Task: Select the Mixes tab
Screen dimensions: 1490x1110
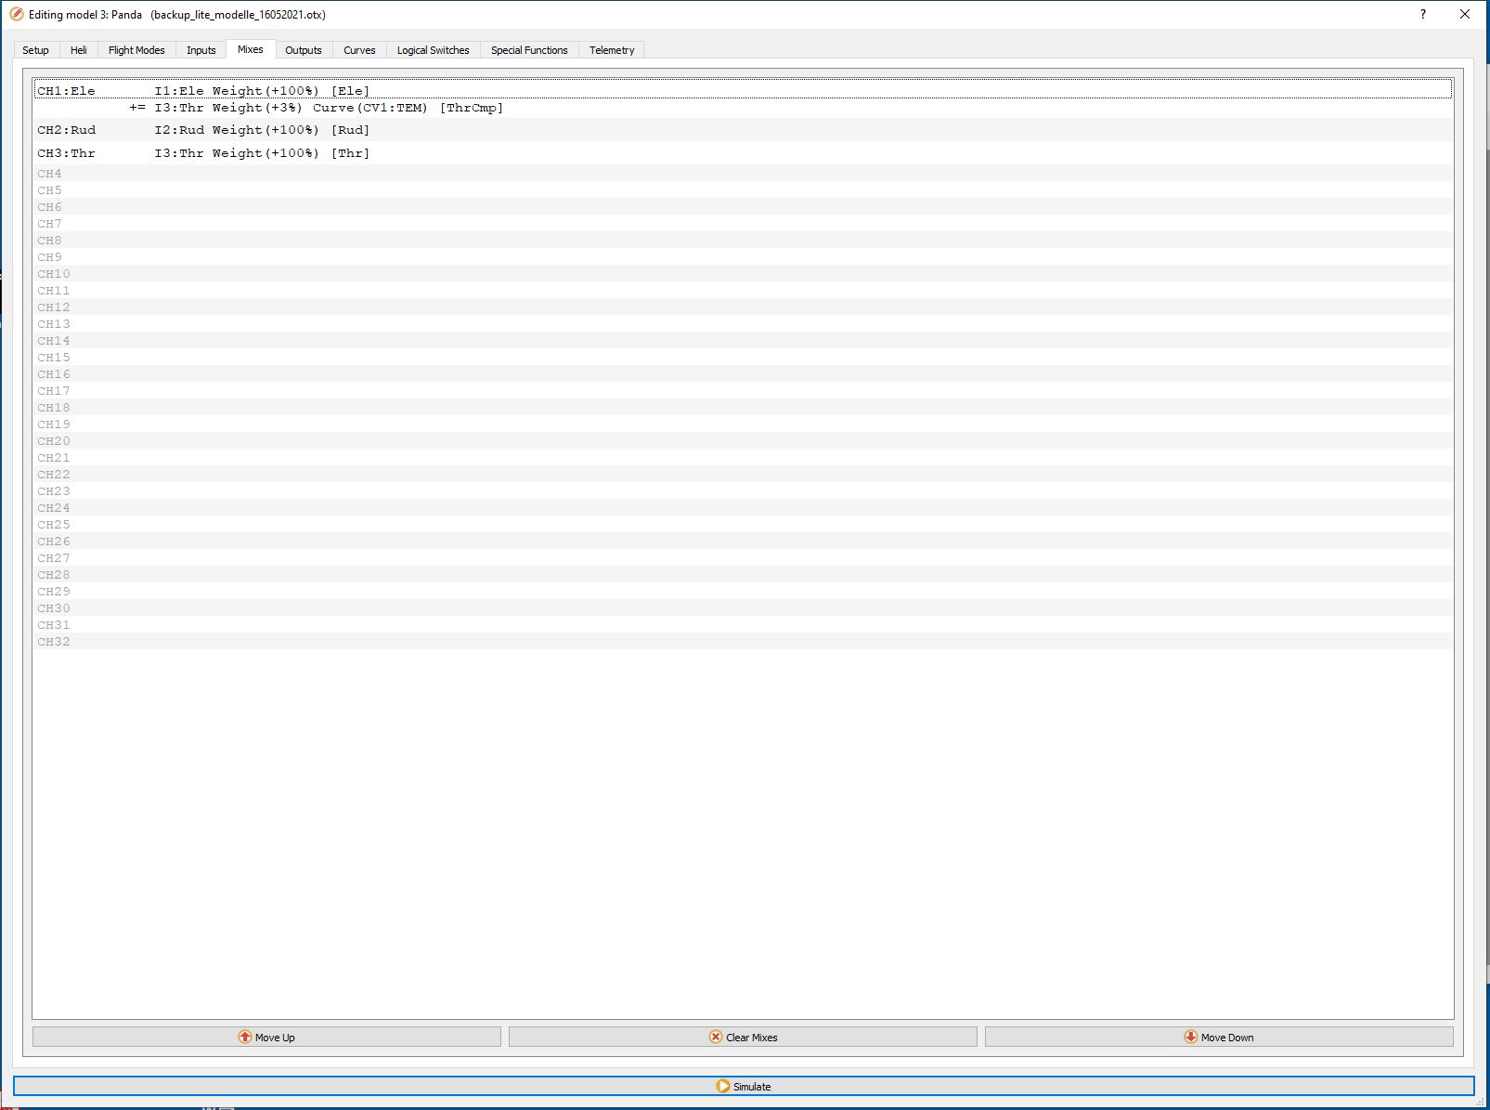Action: [x=250, y=49]
